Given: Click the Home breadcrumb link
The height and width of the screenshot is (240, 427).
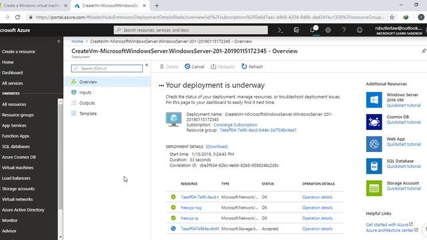Looking at the screenshot, I should tap(77, 41).
